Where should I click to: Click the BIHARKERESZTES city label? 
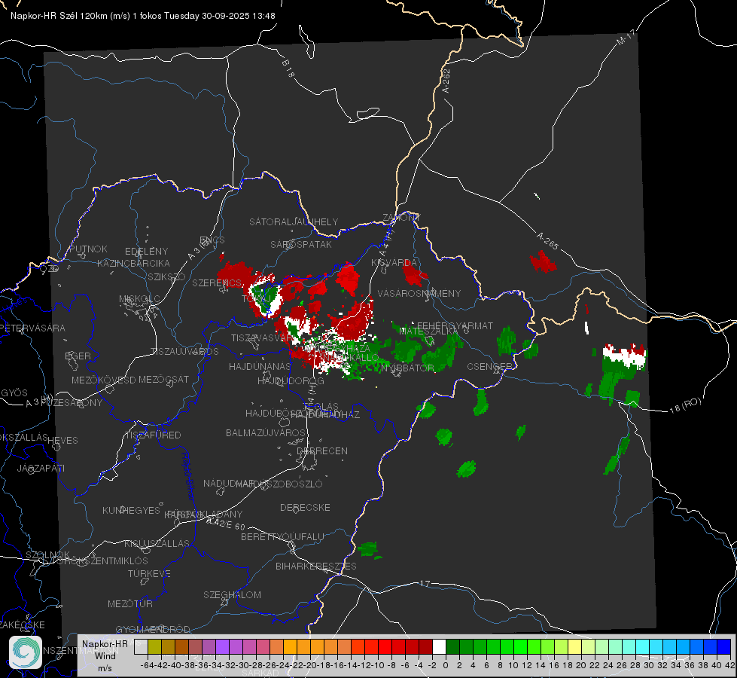[316, 566]
